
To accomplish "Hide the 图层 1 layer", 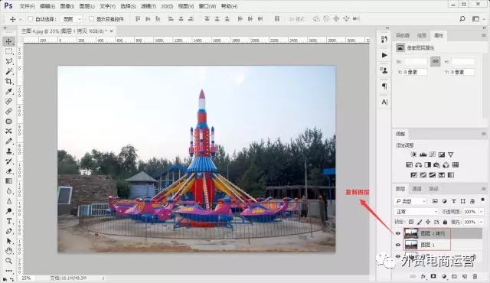I will click(398, 245).
